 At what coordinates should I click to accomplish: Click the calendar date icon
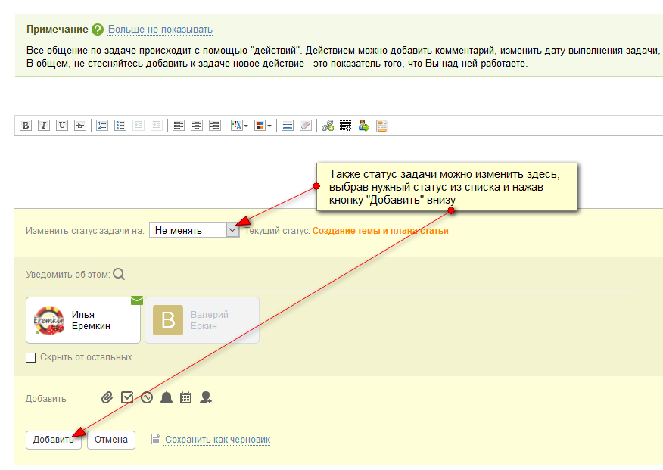186,398
